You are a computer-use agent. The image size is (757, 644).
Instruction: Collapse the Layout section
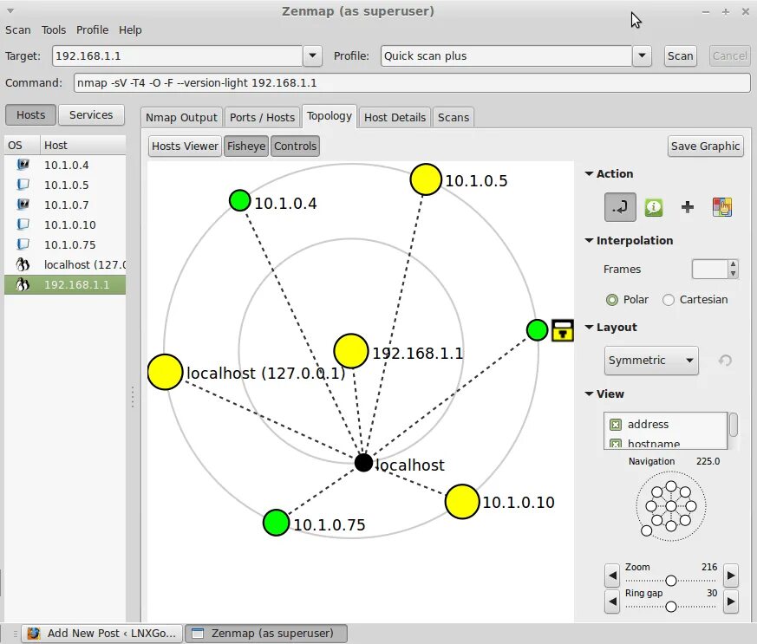click(589, 327)
